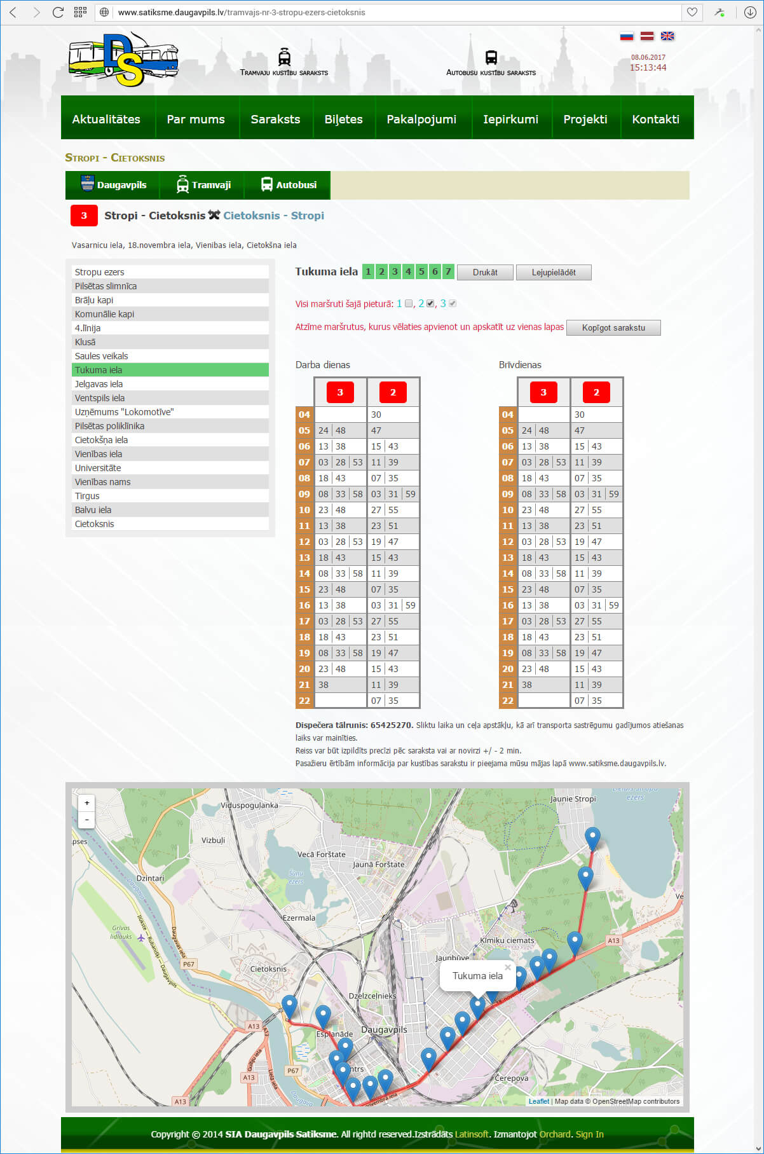The width and height of the screenshot is (764, 1154).
Task: Open the Latinsoft footer link
Action: point(472,1134)
